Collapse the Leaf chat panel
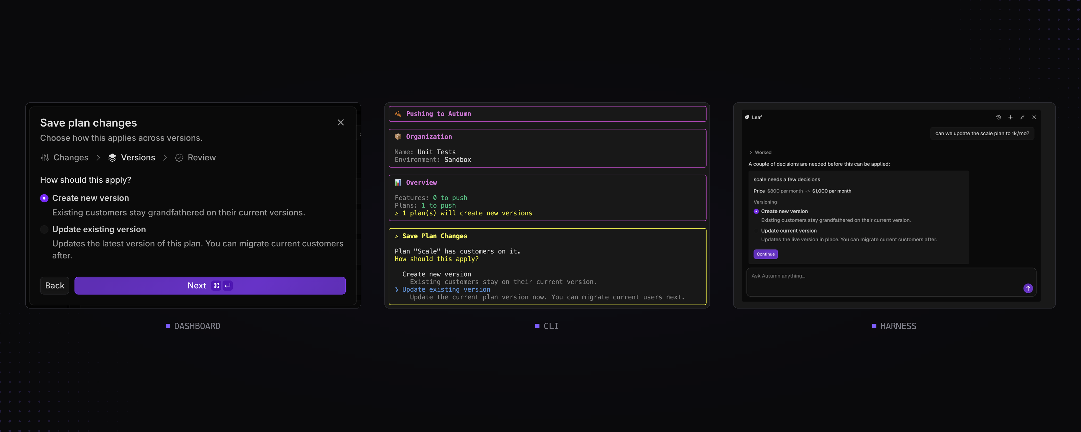Screen dimensions: 1081x432 point(1022,118)
